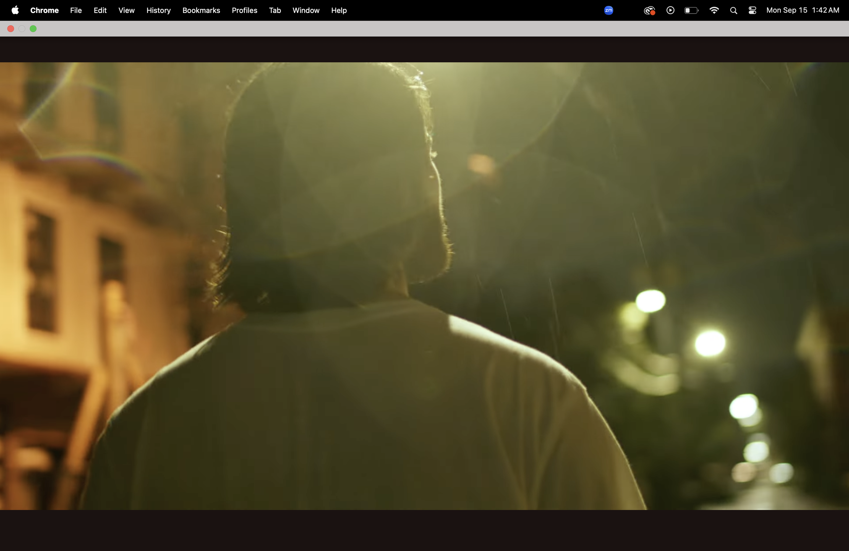849x551 pixels.
Task: Open the Bookmarks menu
Action: (201, 10)
